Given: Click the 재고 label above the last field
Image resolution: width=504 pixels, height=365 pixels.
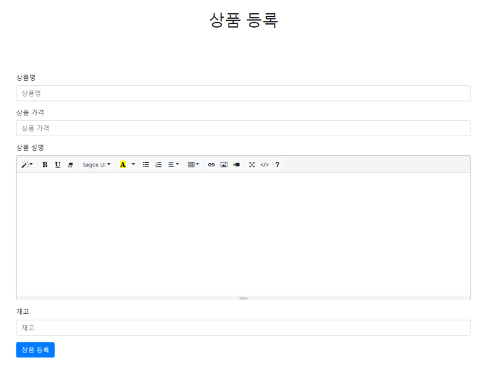Looking at the screenshot, I should (x=23, y=311).
